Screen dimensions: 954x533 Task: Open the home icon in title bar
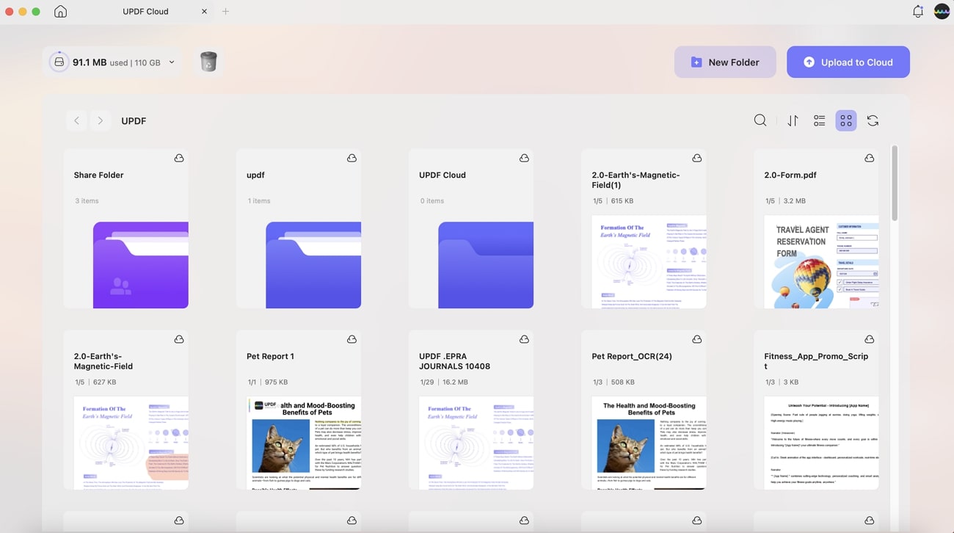click(x=60, y=12)
